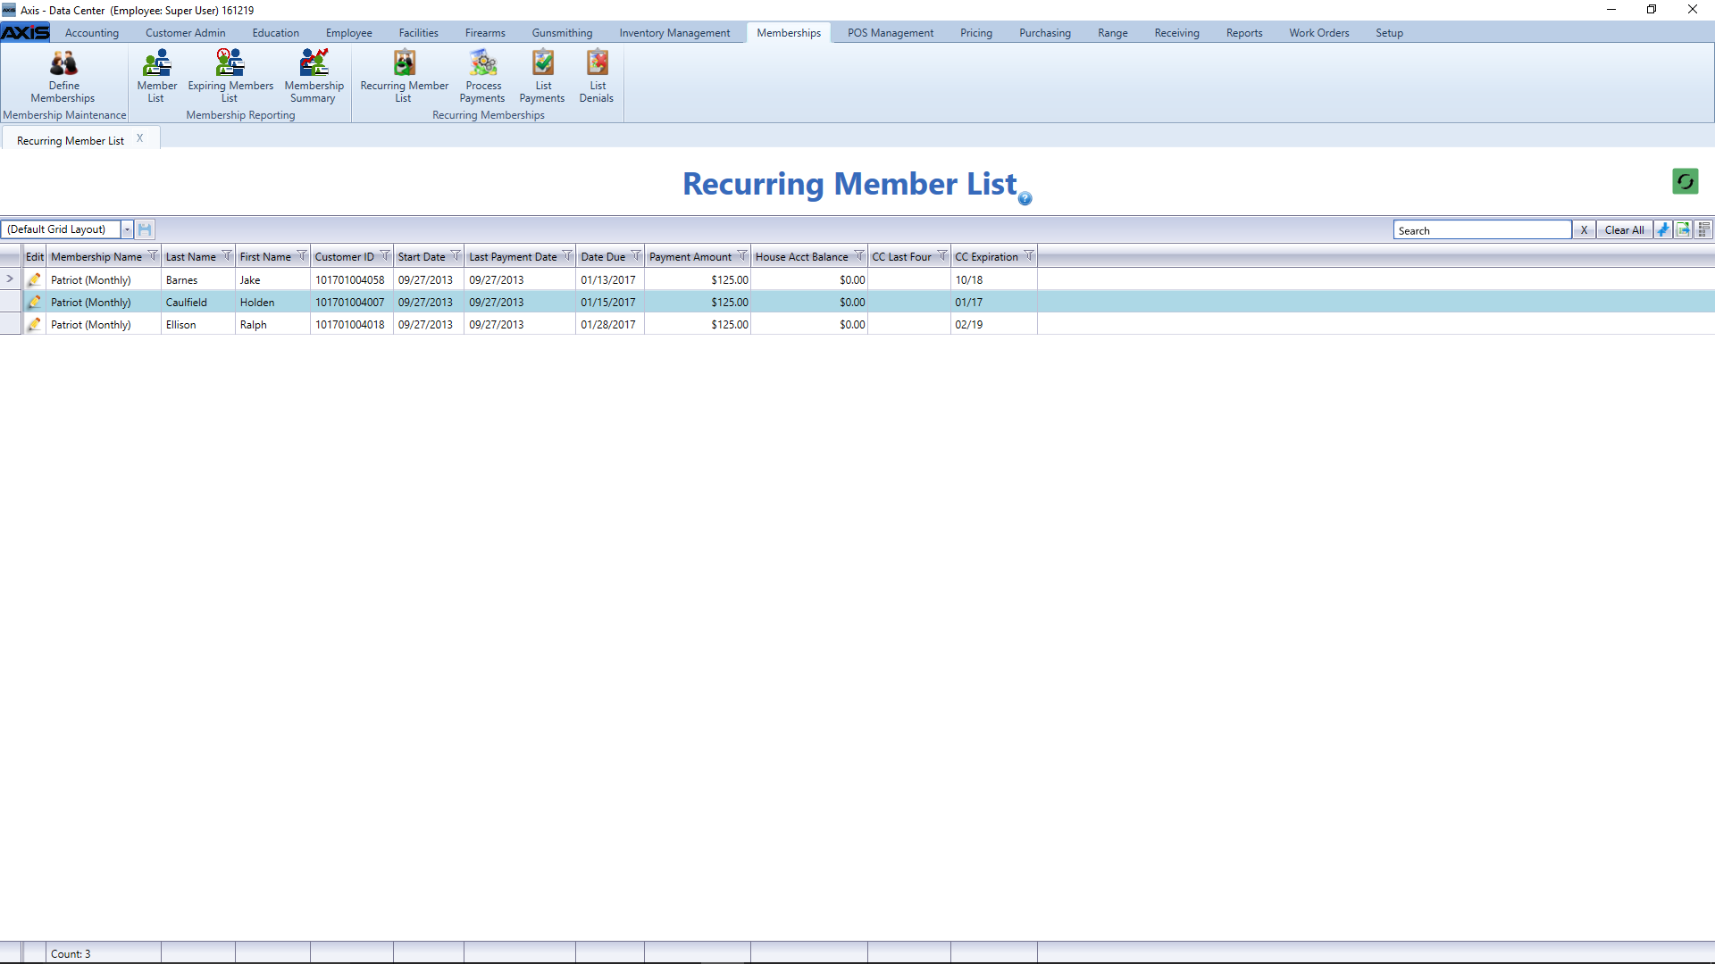Open the Inventory Management tab
Viewport: 1715px width, 964px height.
coord(674,33)
